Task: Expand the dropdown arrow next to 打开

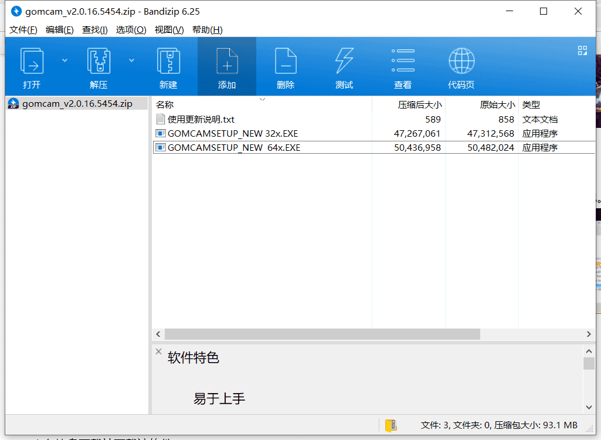Action: pyautogui.click(x=64, y=60)
